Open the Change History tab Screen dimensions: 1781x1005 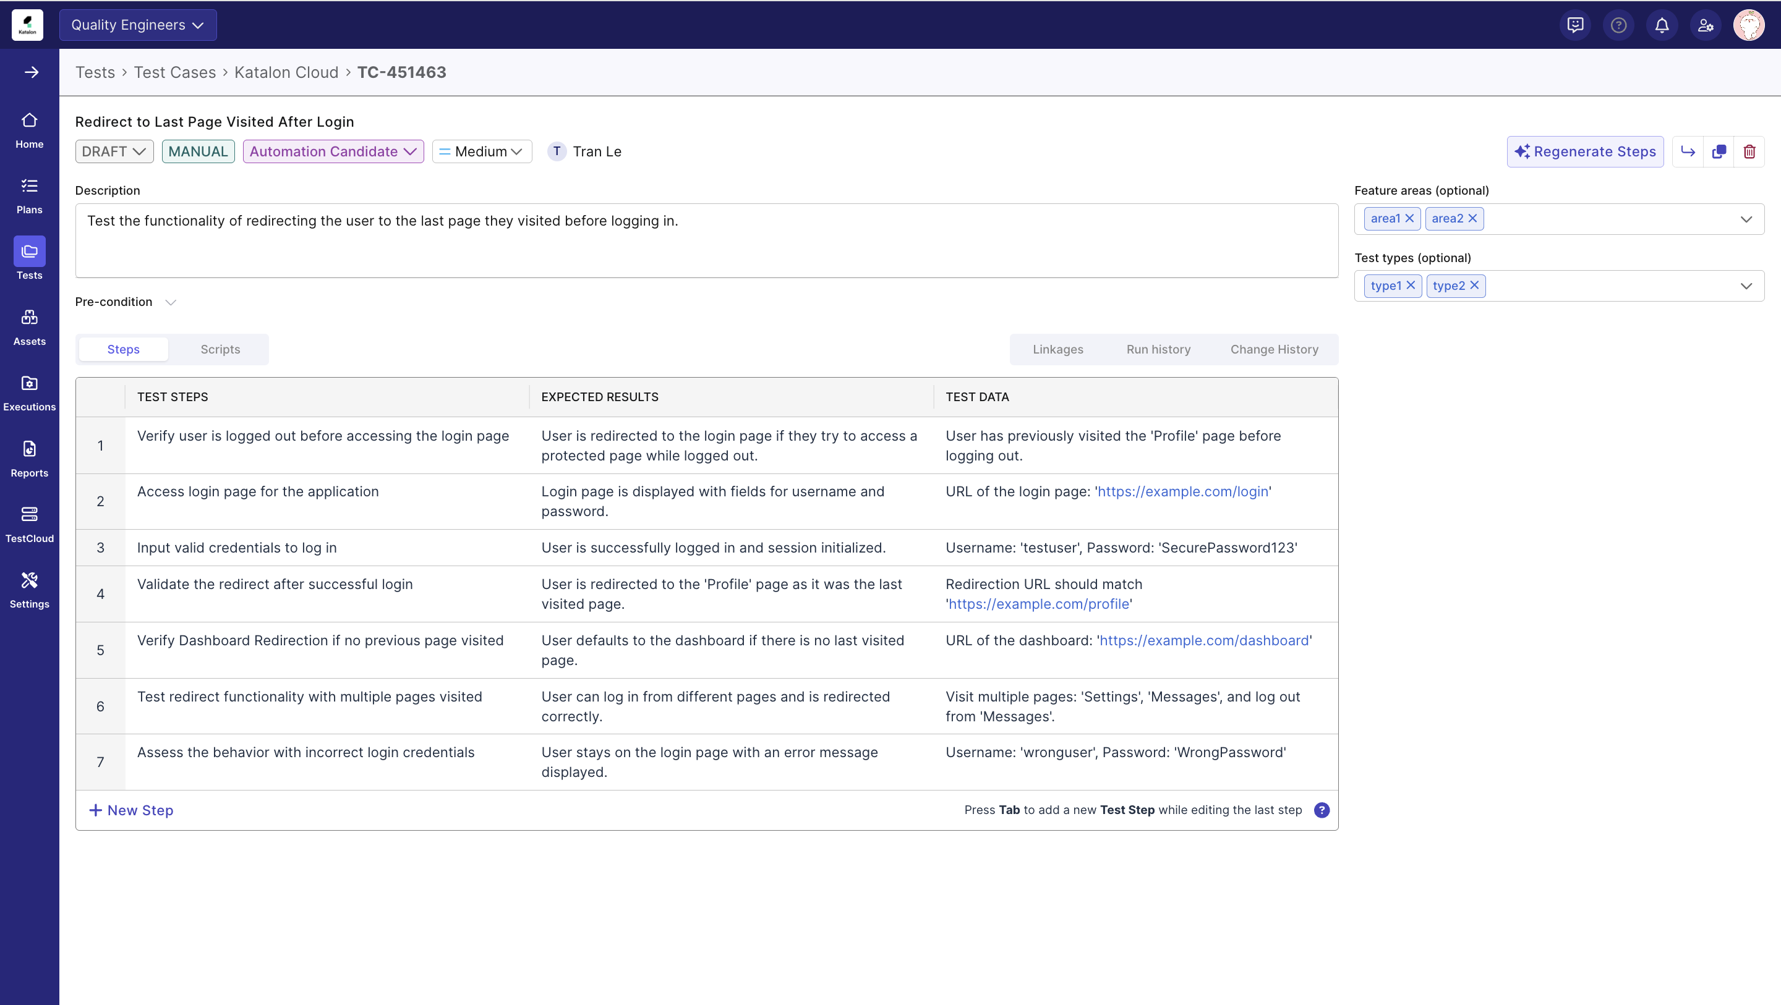1273,350
